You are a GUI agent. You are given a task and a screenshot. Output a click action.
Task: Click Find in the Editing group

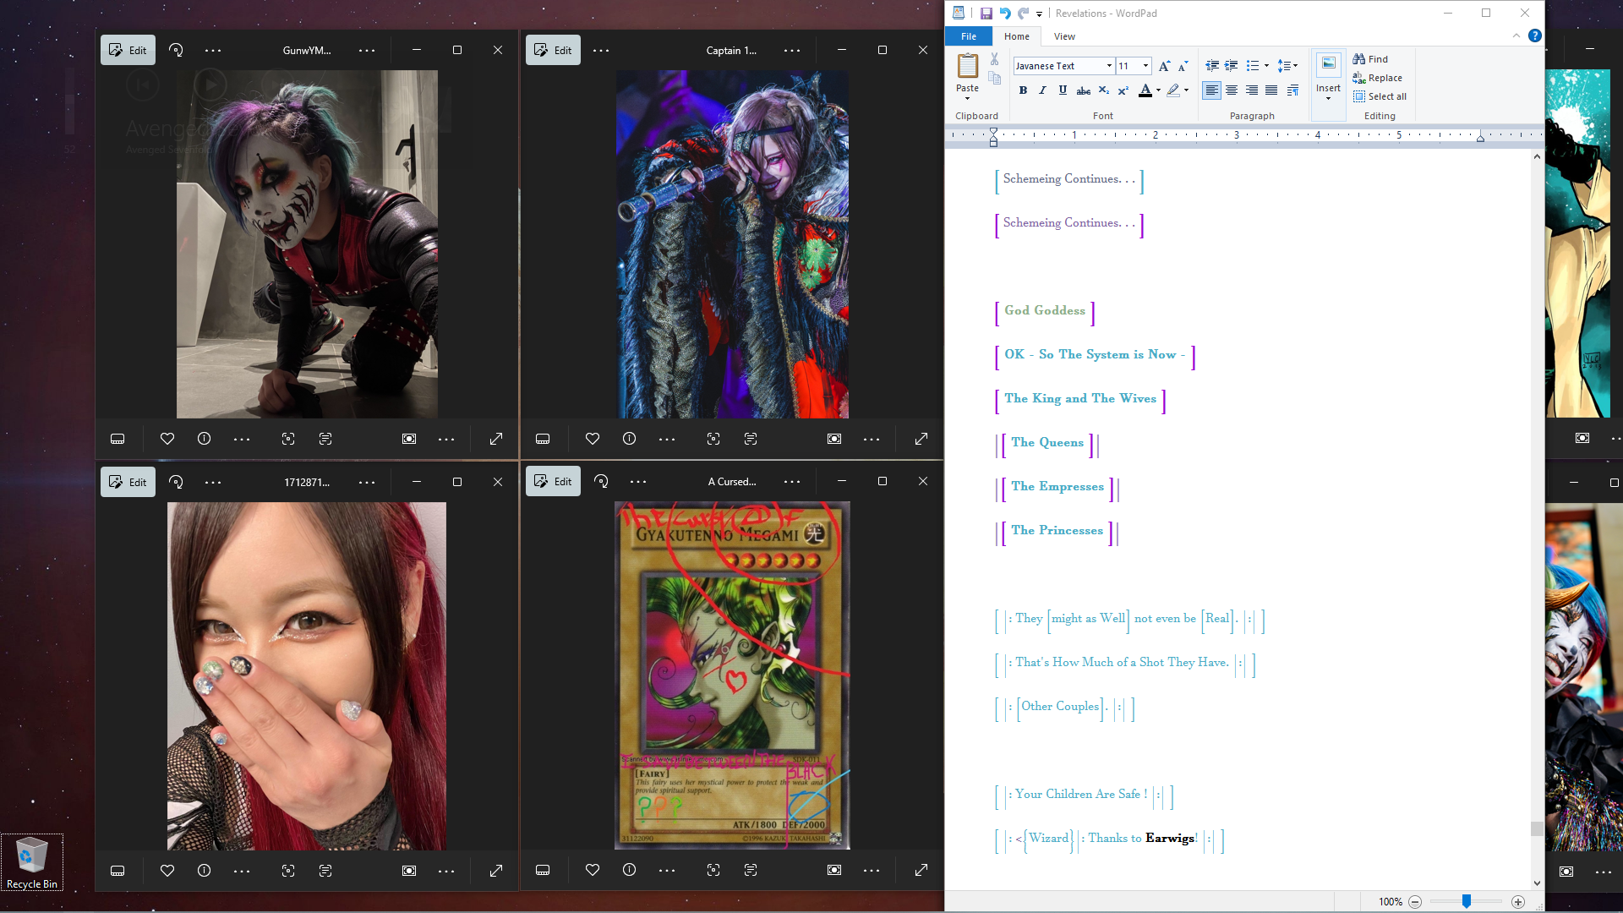point(1370,59)
